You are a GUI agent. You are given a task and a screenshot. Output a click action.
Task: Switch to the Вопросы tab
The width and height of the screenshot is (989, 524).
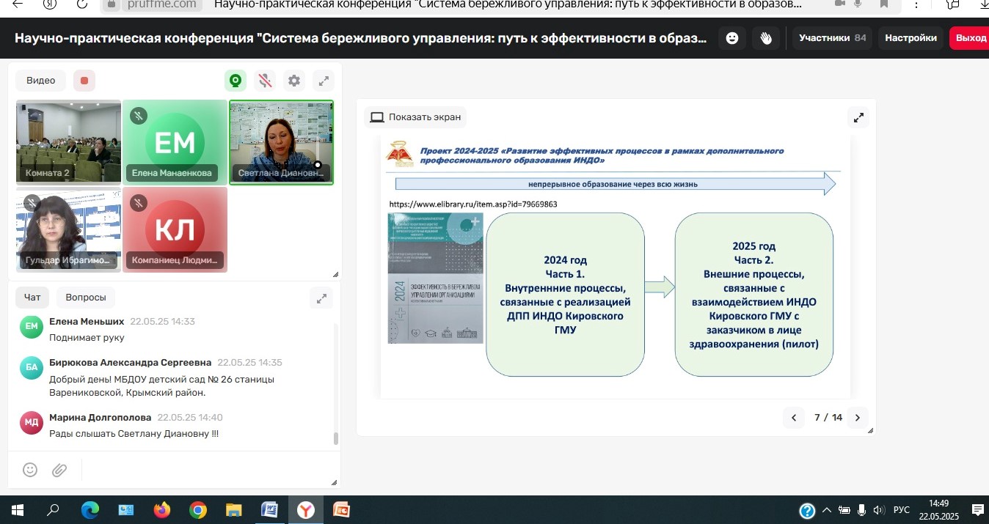point(86,298)
